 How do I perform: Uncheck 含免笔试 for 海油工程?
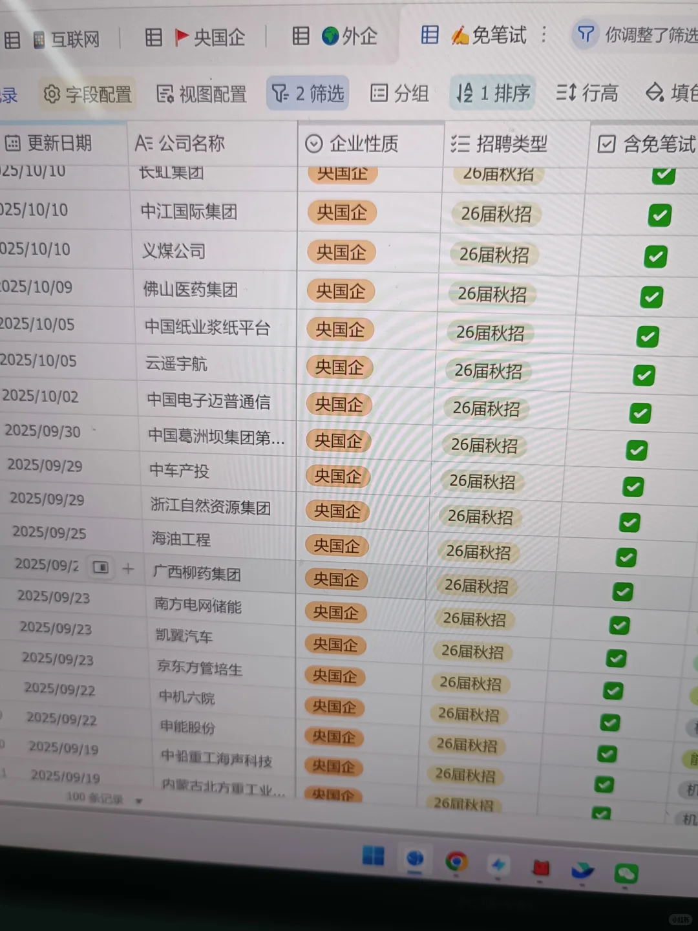626,557
